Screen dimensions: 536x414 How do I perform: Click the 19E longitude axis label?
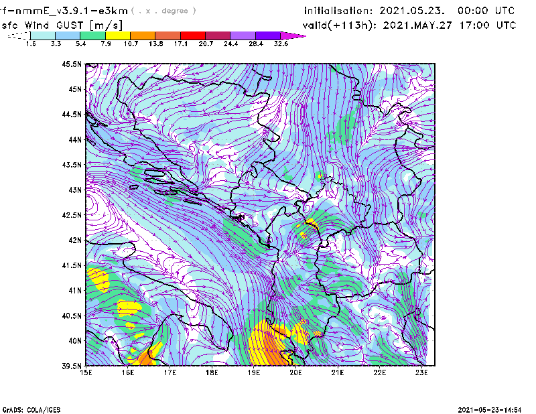(254, 372)
